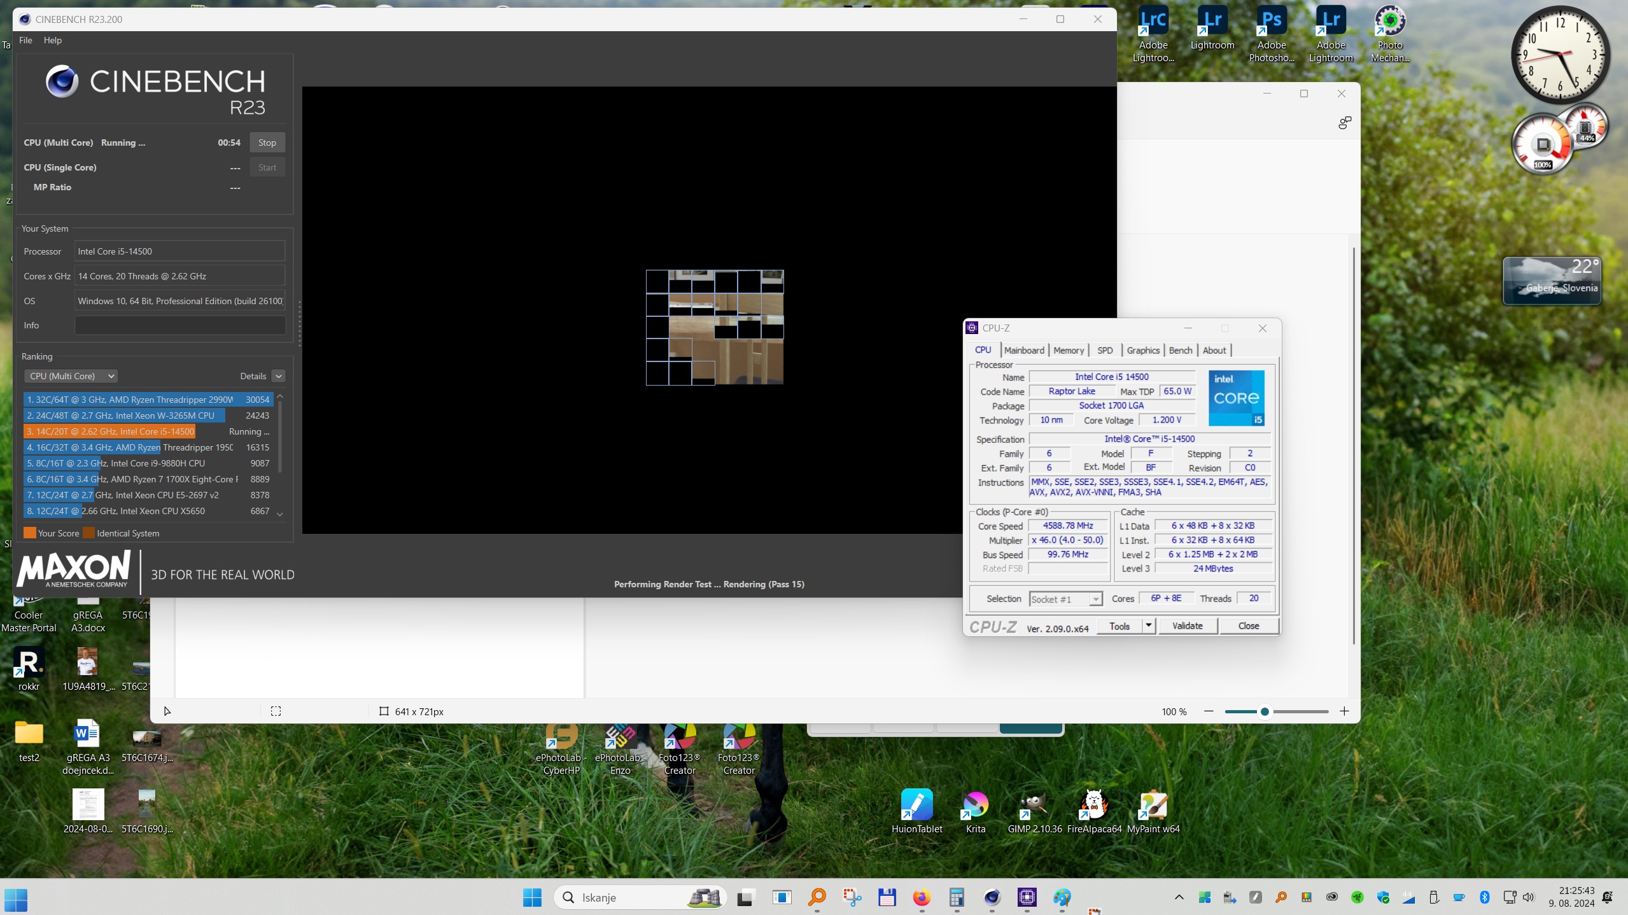Click Close button in CPU-Z
This screenshot has height=915, width=1628.
pos(1249,626)
